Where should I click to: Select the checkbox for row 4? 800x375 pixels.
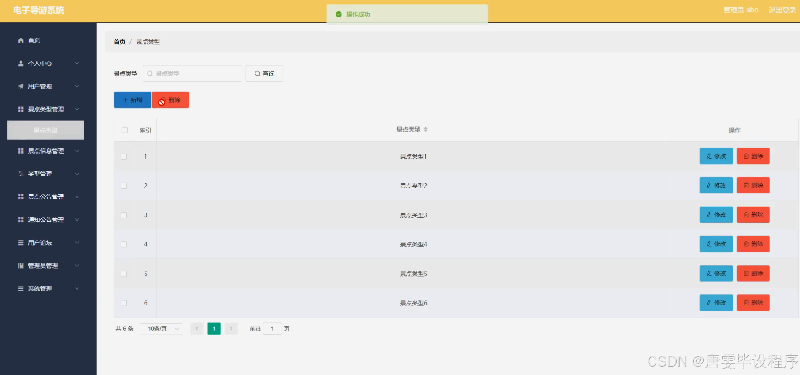tap(124, 244)
